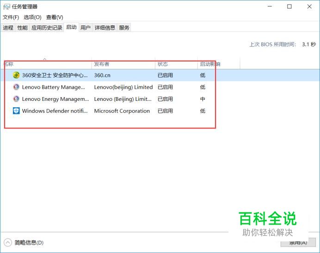Click 已启用 status in the Lenovo Battery row
The image size is (320, 253).
(165, 87)
